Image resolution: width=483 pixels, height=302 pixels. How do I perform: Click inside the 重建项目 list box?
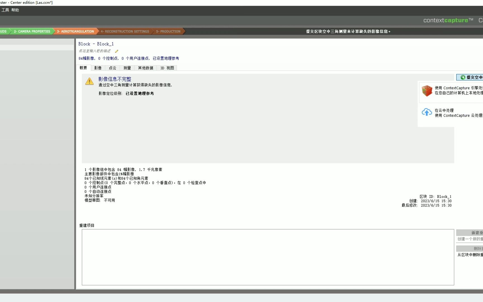(x=268, y=257)
